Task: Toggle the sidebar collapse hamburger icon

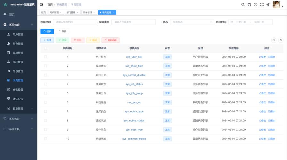Action: point(42,4)
